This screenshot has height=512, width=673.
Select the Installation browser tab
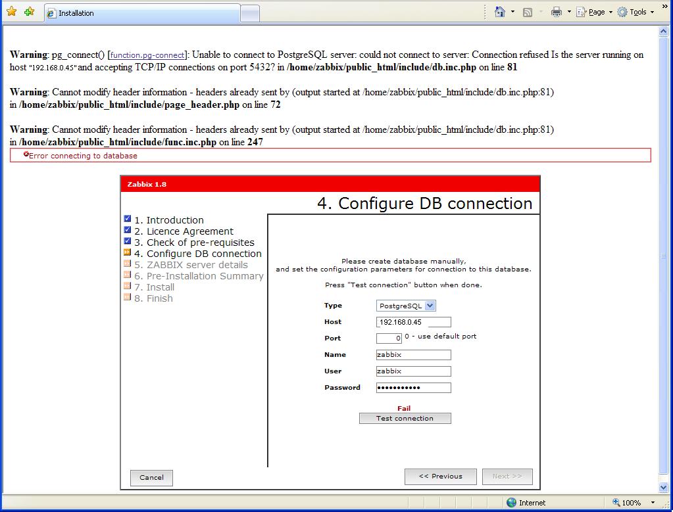143,13
